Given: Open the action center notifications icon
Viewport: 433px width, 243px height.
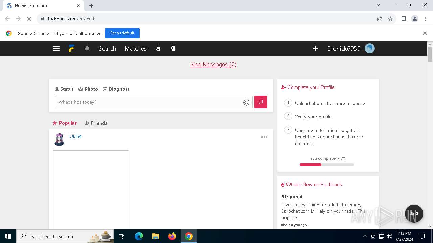Looking at the screenshot, I should coord(422,236).
